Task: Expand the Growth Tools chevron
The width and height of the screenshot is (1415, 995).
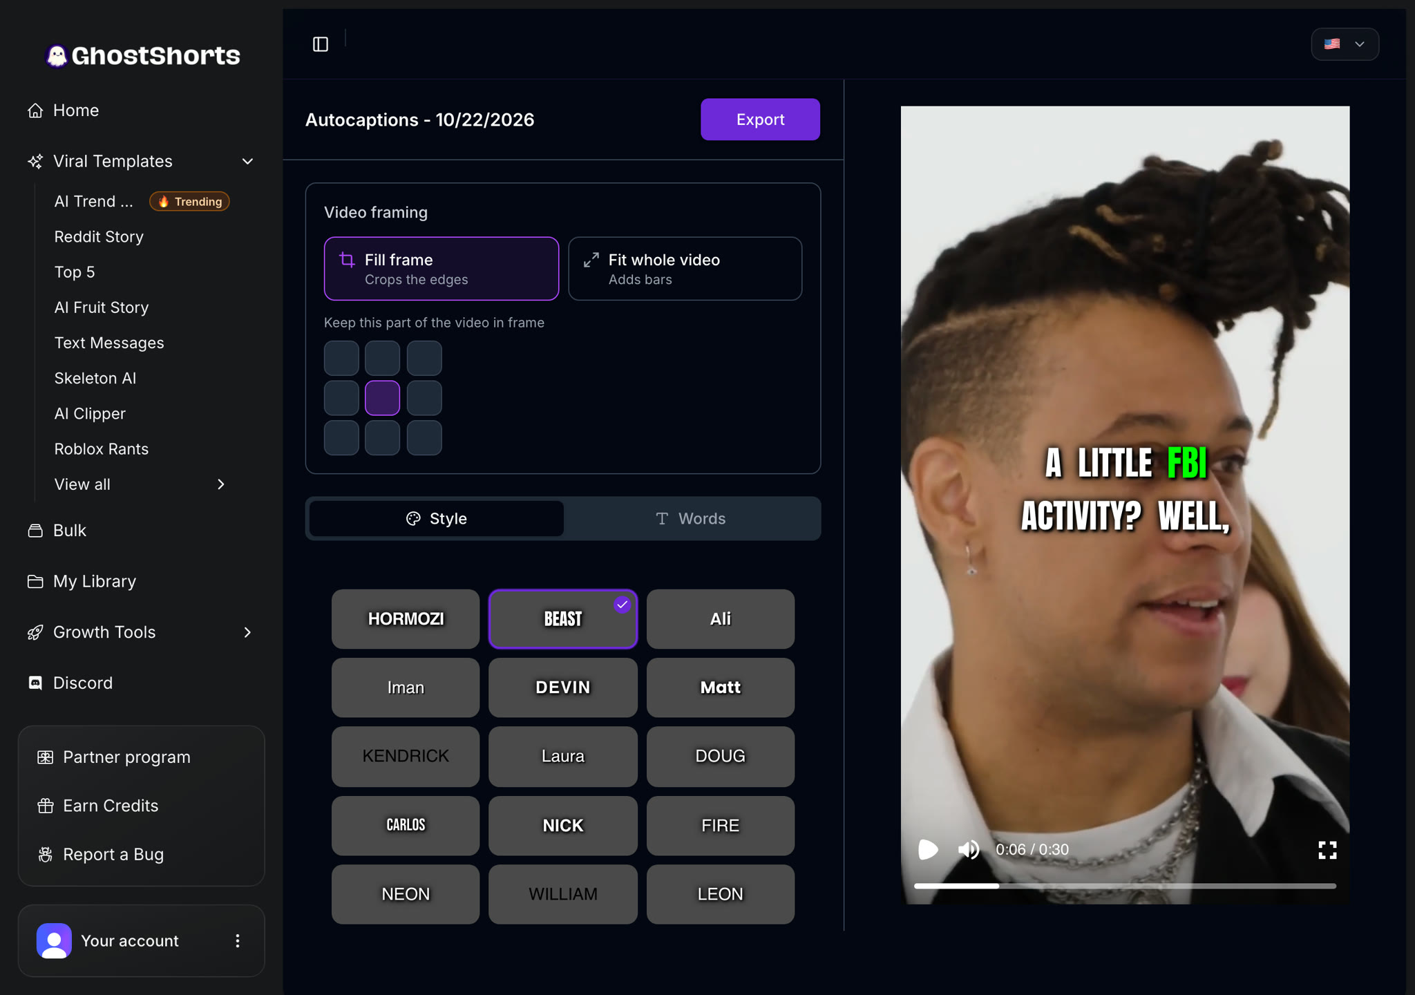Action: tap(247, 632)
